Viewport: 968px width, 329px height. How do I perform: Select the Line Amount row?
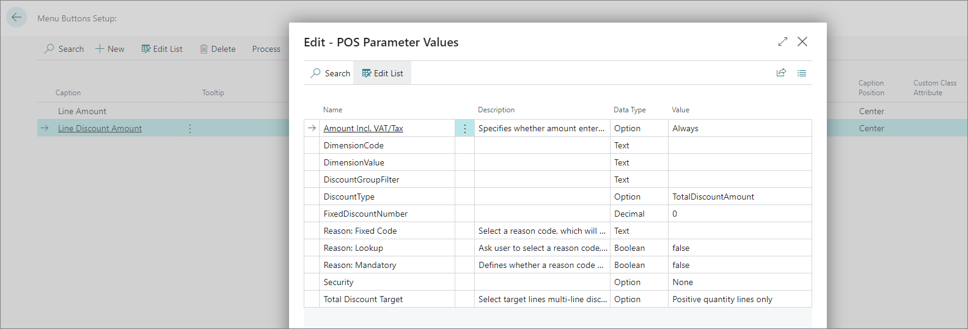(x=82, y=111)
